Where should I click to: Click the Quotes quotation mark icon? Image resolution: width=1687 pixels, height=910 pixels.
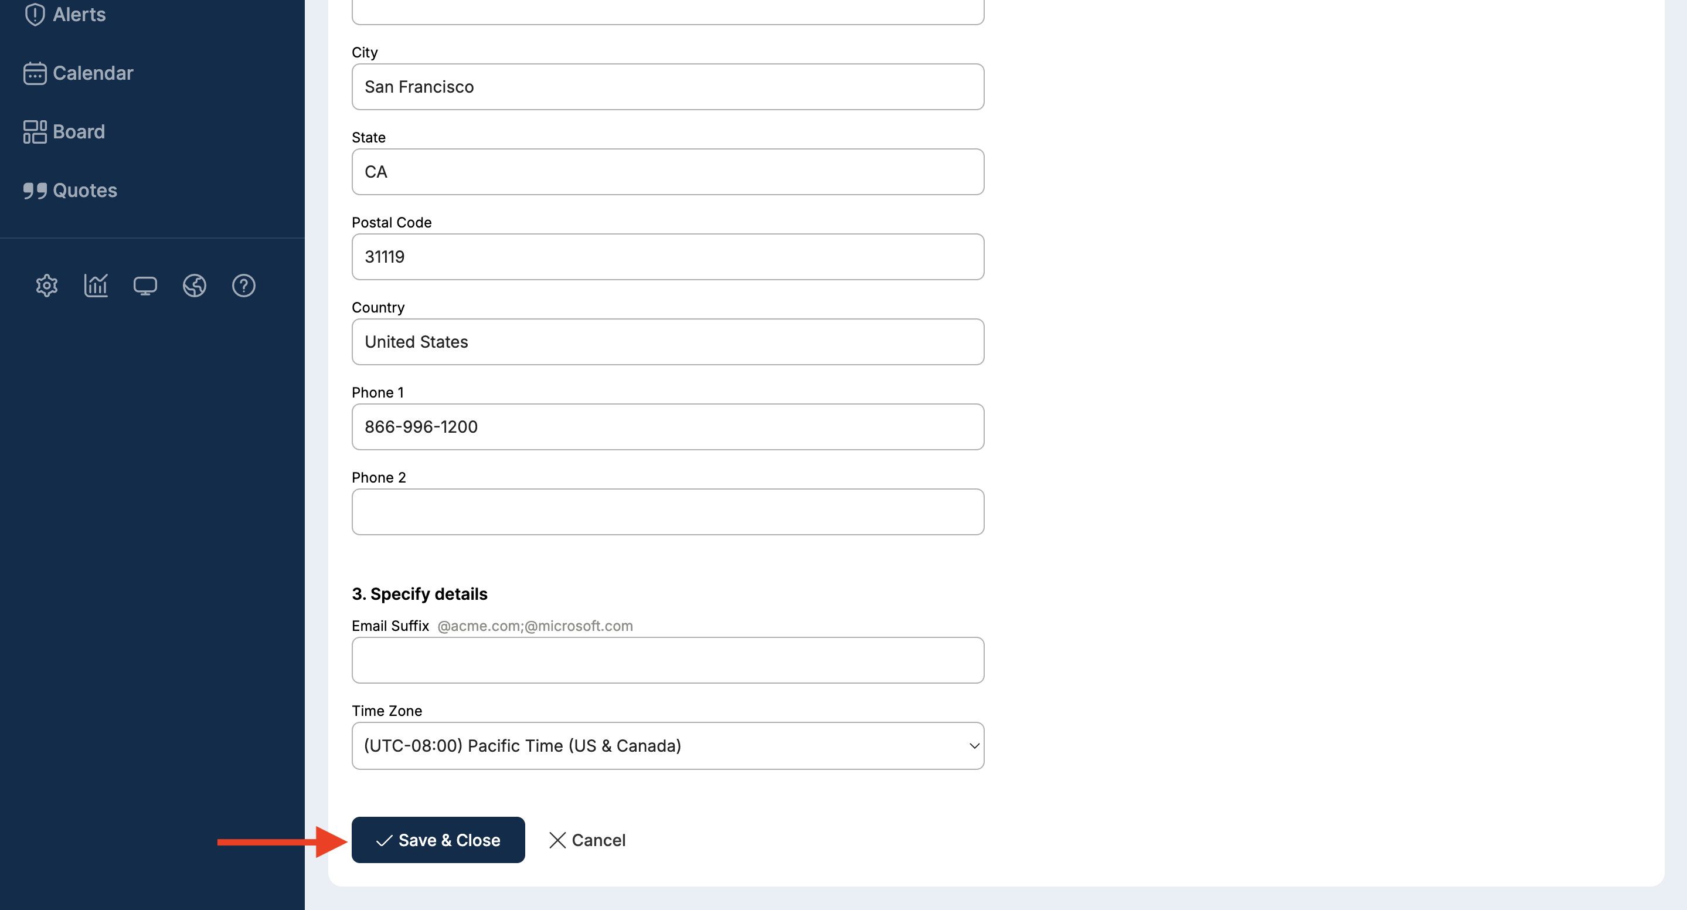tap(35, 191)
